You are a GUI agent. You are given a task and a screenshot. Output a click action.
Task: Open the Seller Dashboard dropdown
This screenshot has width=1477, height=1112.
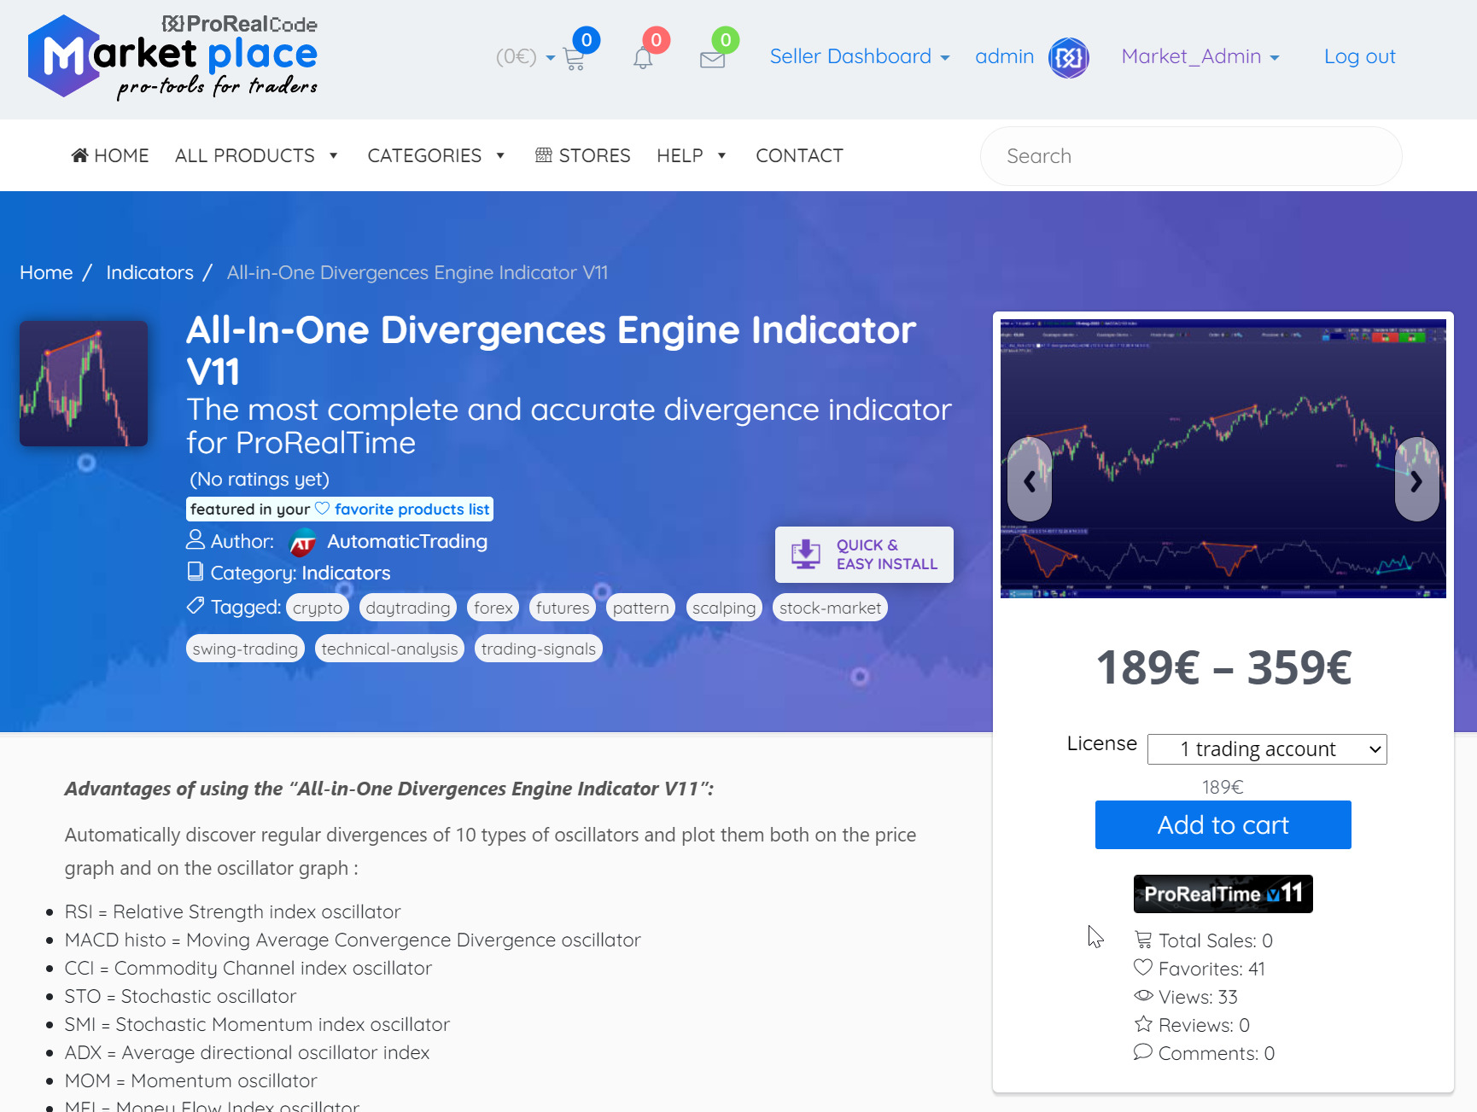(x=860, y=56)
